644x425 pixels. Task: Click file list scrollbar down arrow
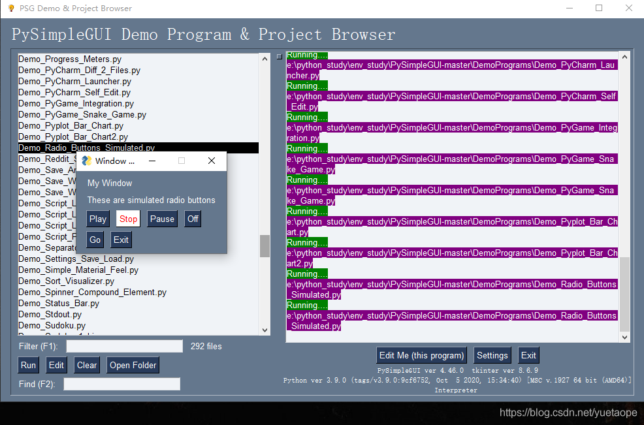(x=265, y=330)
